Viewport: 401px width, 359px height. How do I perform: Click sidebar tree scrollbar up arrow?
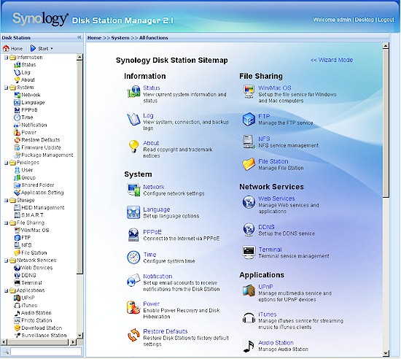(x=79, y=58)
